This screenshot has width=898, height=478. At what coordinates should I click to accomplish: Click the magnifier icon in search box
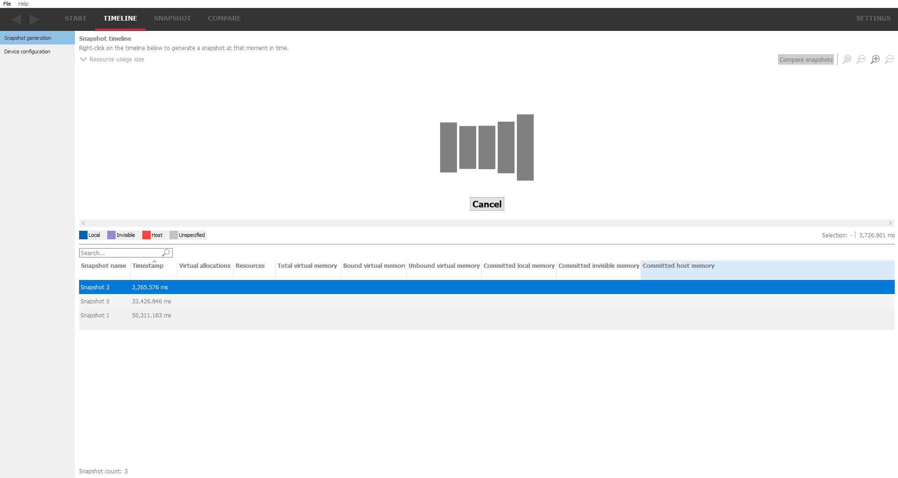pyautogui.click(x=166, y=253)
